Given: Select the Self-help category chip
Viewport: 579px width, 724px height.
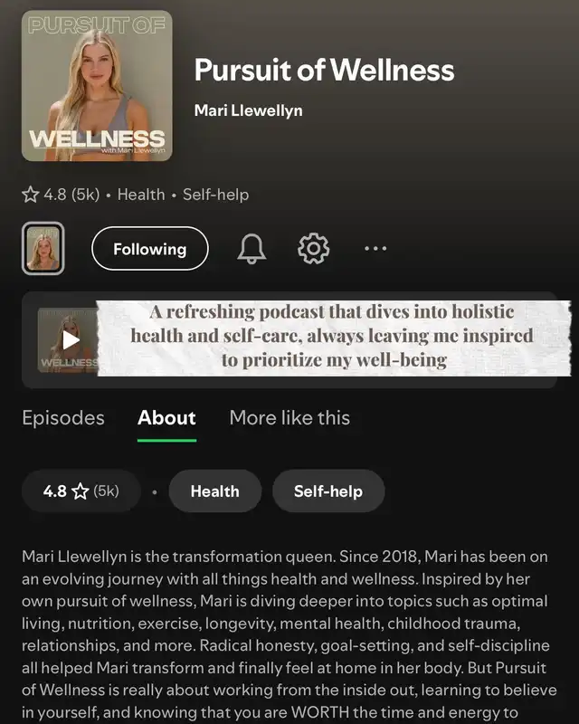Looking at the screenshot, I should click(x=328, y=491).
